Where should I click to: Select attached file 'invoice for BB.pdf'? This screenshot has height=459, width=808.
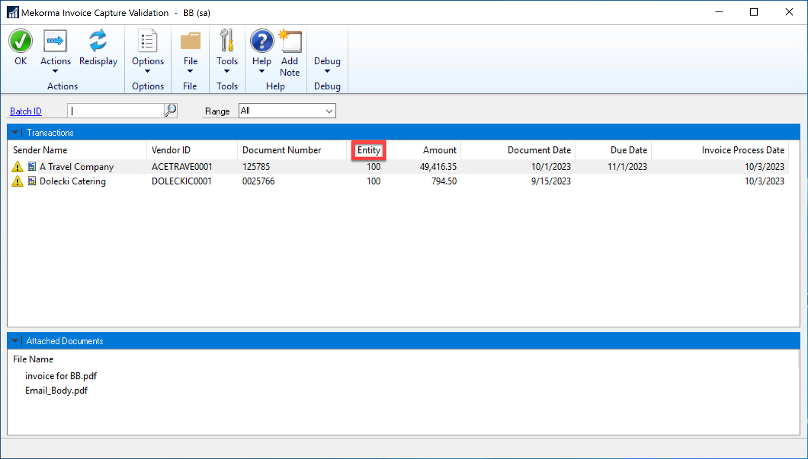(x=61, y=376)
